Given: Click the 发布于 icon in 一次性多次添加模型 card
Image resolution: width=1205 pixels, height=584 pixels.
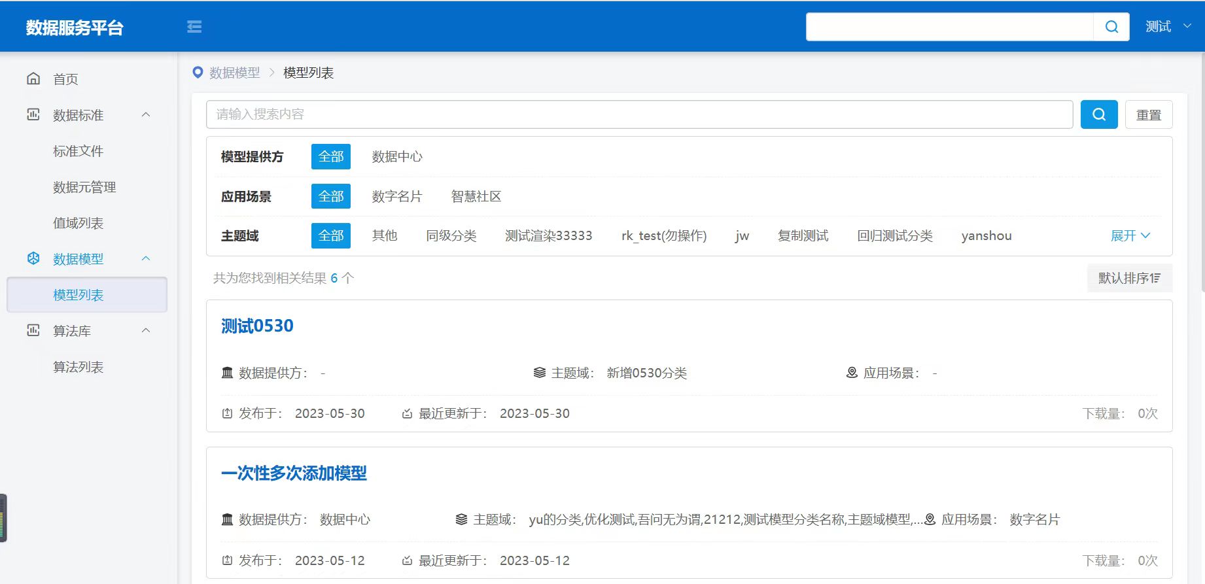Looking at the screenshot, I should [227, 560].
